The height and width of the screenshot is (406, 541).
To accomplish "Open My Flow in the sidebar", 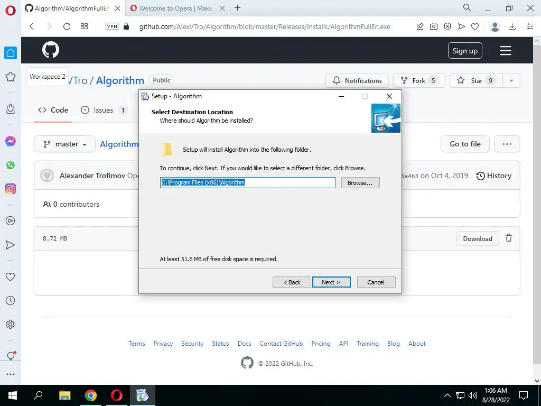I will tap(11, 245).
